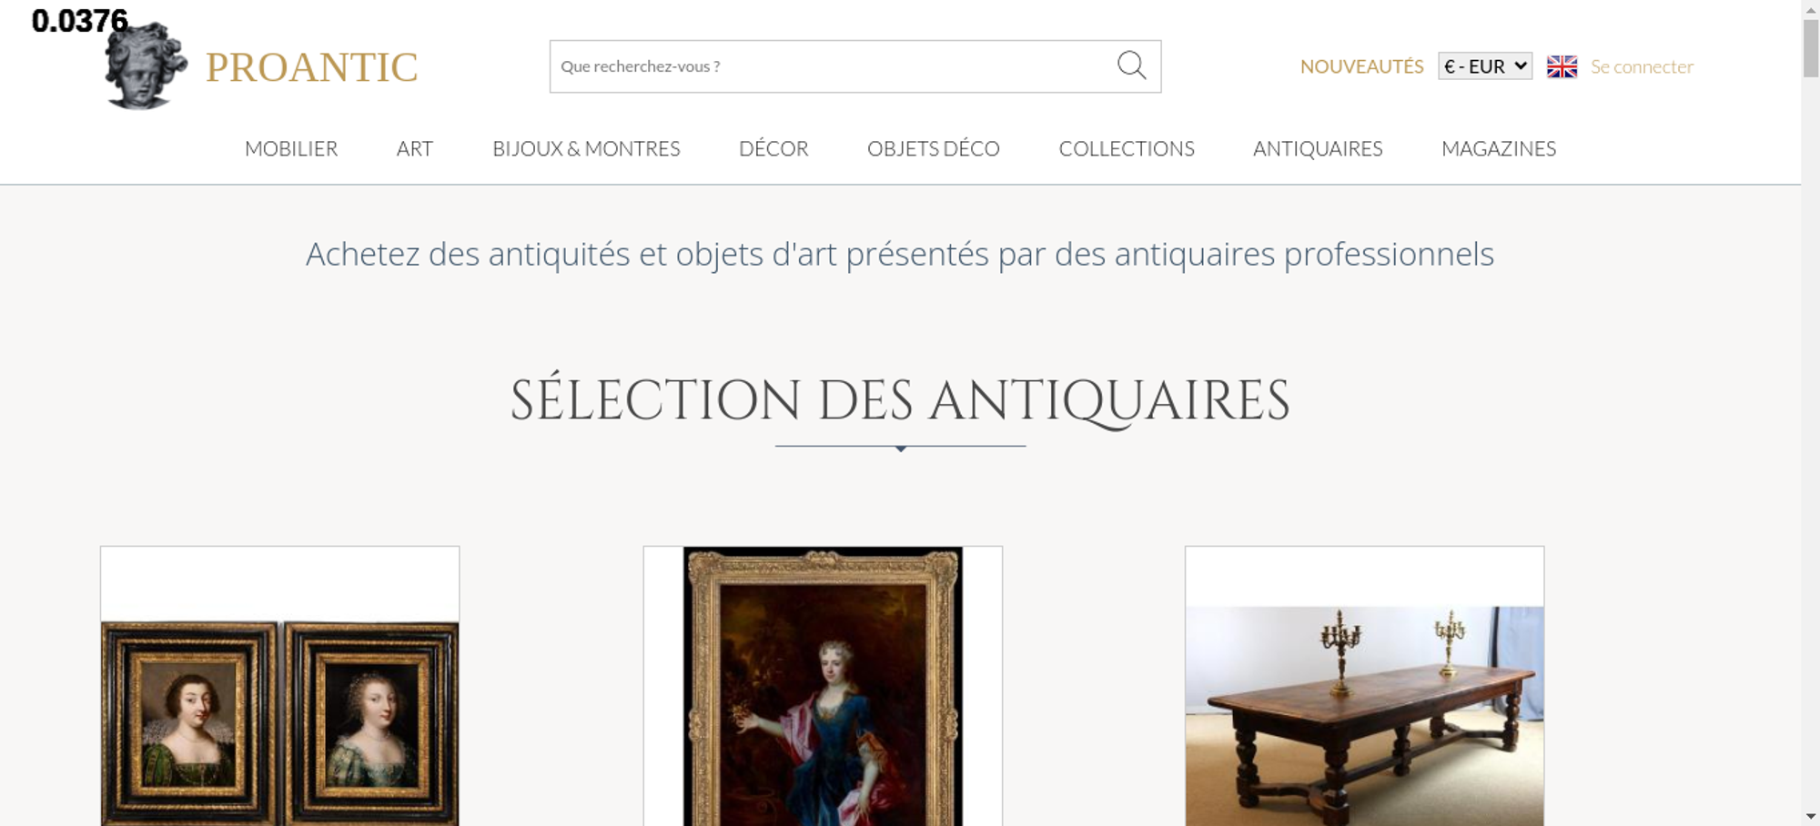Open the € - EUR currency dropdown
Image resolution: width=1820 pixels, height=826 pixels.
1485,66
